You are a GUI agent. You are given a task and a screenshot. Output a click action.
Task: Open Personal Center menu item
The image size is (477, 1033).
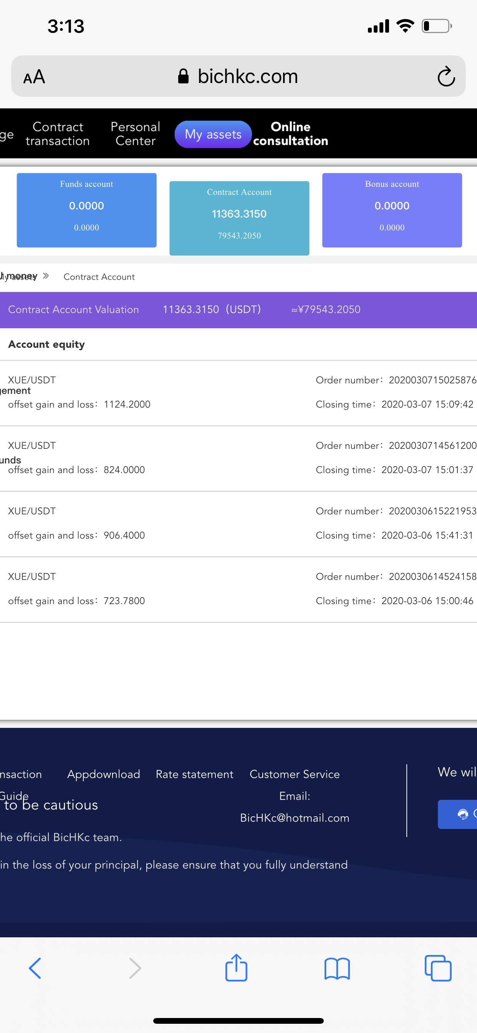pyautogui.click(x=136, y=134)
